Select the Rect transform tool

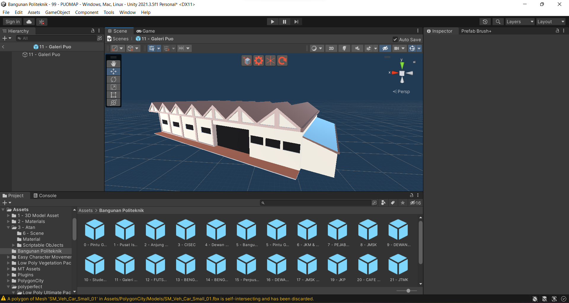click(114, 95)
